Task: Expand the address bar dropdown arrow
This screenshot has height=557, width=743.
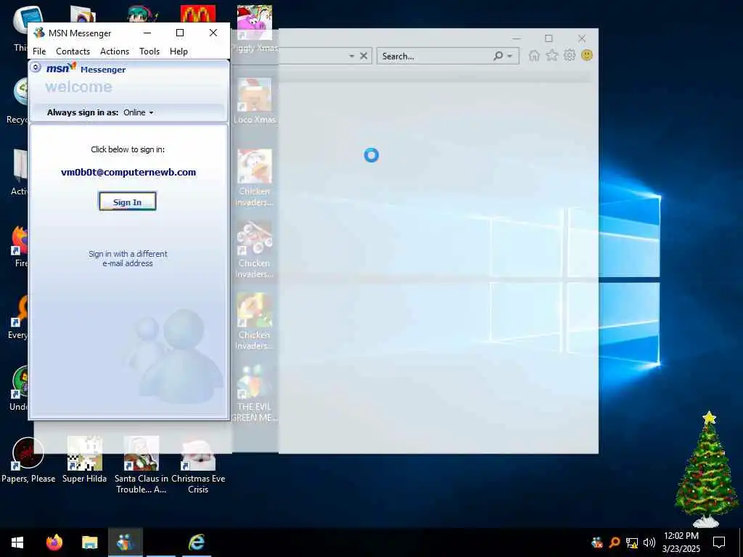Action: 352,56
